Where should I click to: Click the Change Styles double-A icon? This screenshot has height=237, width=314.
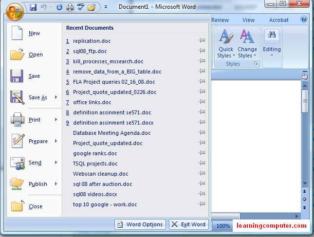coord(247,36)
